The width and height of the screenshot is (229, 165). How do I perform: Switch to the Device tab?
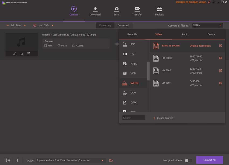(x=211, y=34)
